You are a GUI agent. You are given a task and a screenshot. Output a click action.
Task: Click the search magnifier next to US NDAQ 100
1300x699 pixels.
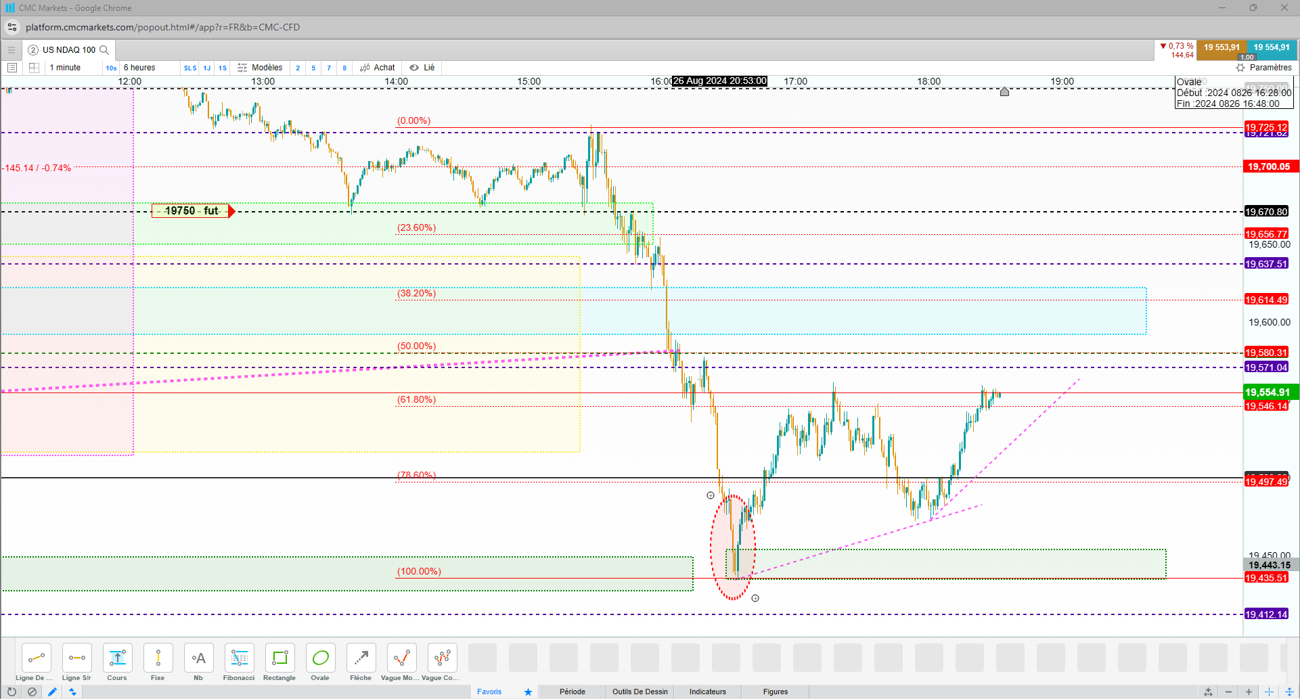[x=104, y=49]
